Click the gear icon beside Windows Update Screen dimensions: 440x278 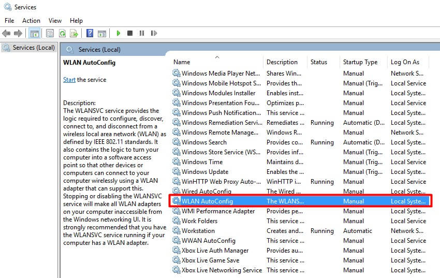(x=176, y=171)
